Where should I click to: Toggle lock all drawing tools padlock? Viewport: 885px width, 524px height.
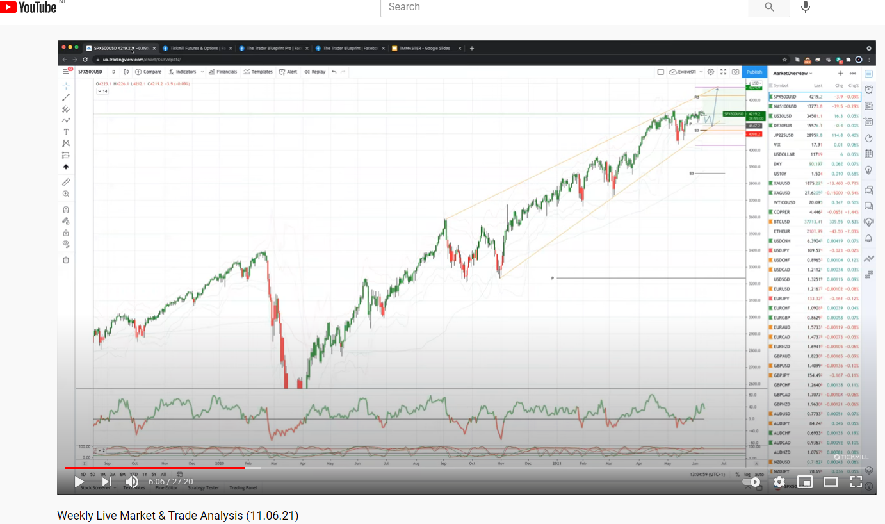[x=66, y=233]
